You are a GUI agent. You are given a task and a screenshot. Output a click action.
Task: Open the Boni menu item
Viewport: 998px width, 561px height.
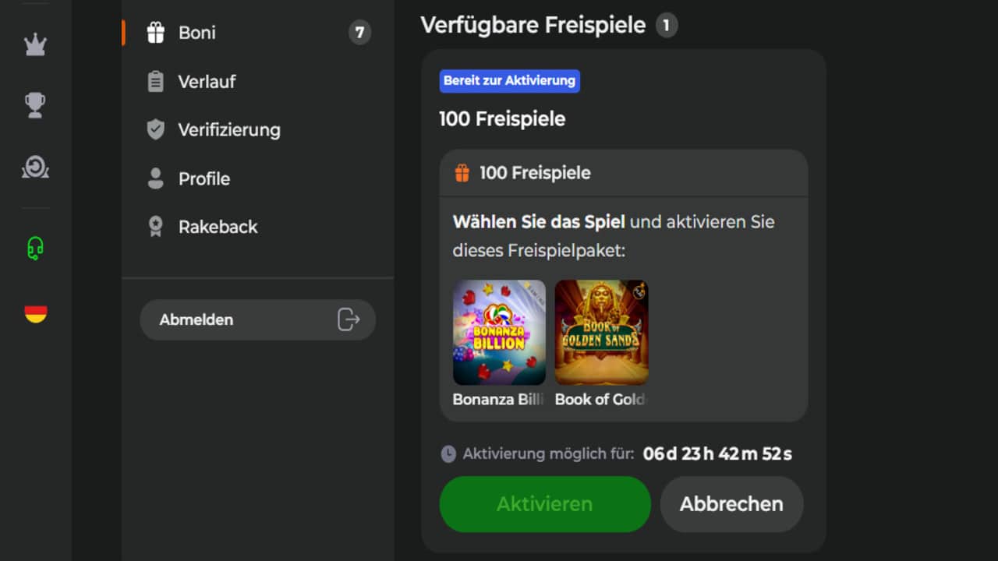(196, 33)
